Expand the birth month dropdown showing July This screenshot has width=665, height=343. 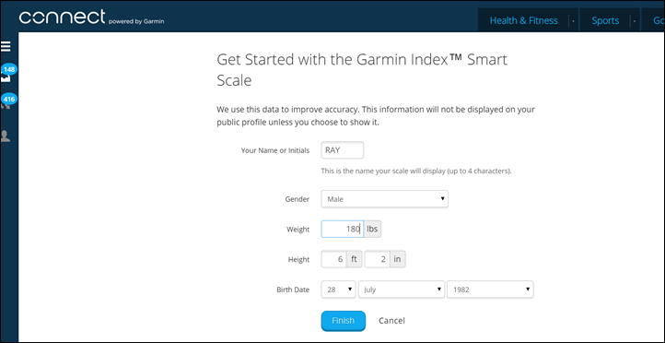(402, 290)
